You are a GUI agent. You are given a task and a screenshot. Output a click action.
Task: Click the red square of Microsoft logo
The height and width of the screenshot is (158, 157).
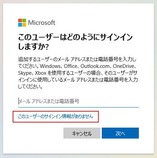point(20,20)
